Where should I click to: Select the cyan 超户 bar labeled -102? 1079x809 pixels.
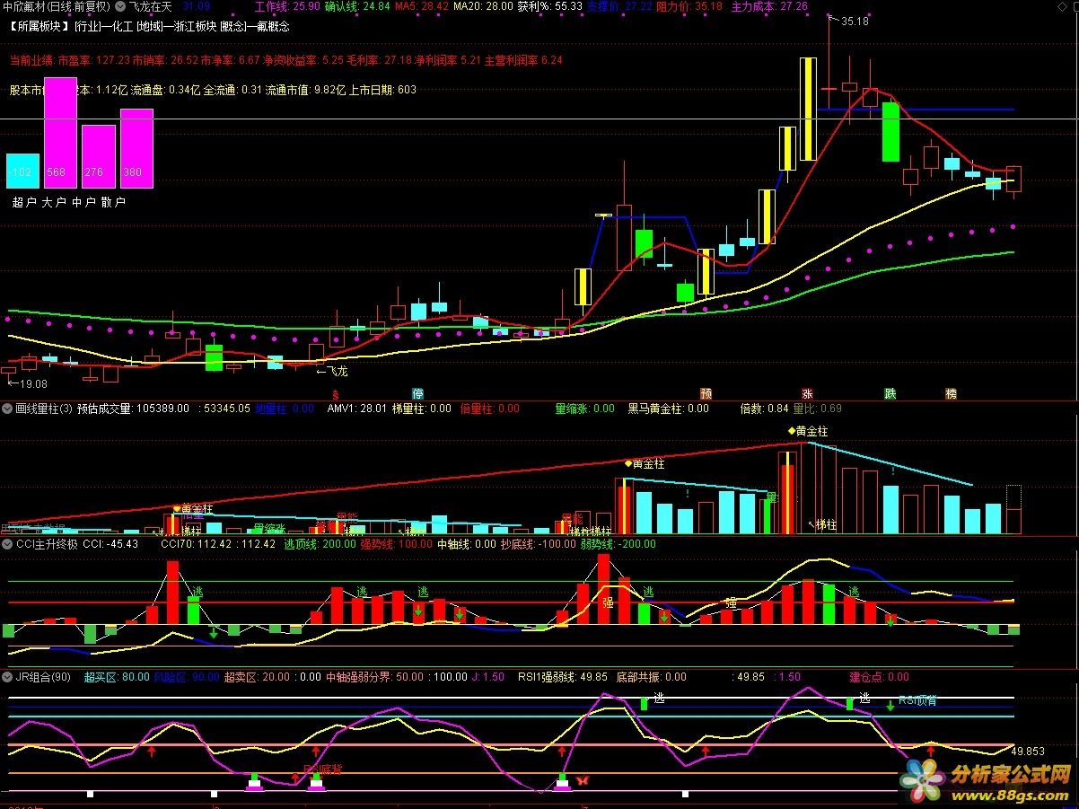(23, 171)
